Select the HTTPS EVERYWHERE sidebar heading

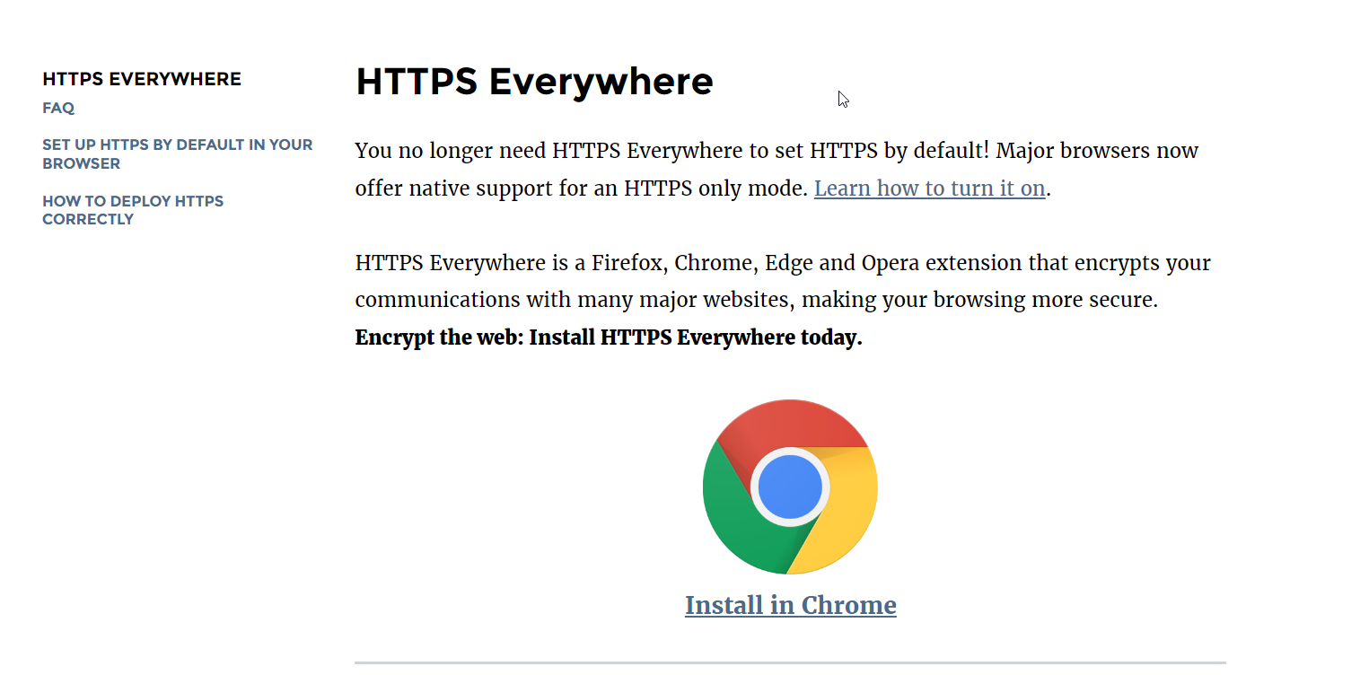coord(142,79)
